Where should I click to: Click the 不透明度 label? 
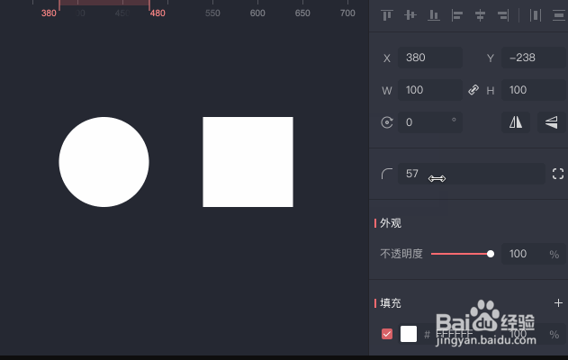coord(401,254)
